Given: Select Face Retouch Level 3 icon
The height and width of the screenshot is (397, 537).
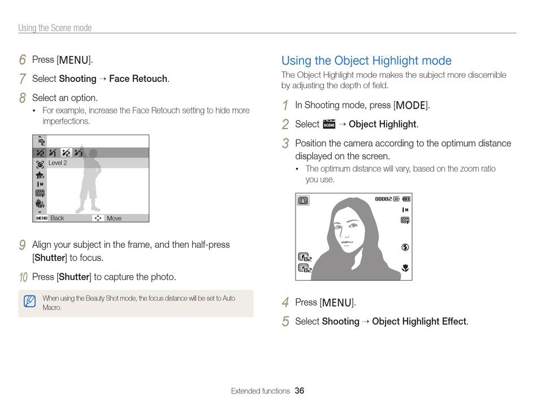Looking at the screenshot, I should (x=79, y=152).
